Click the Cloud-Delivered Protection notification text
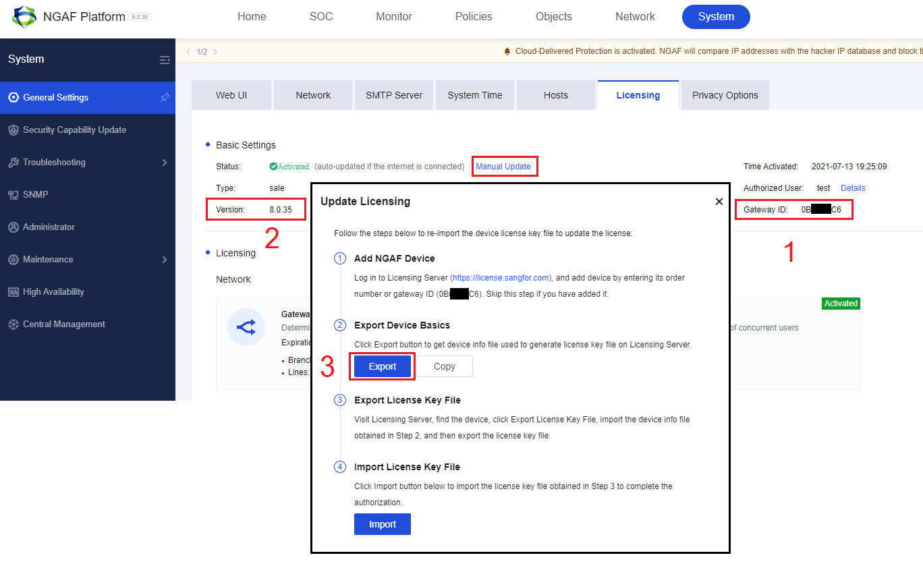The height and width of the screenshot is (568, 923). (719, 51)
